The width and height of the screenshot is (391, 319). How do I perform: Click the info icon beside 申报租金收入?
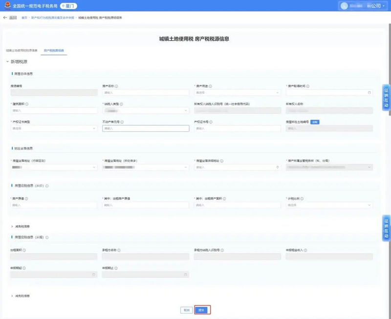click(x=305, y=250)
